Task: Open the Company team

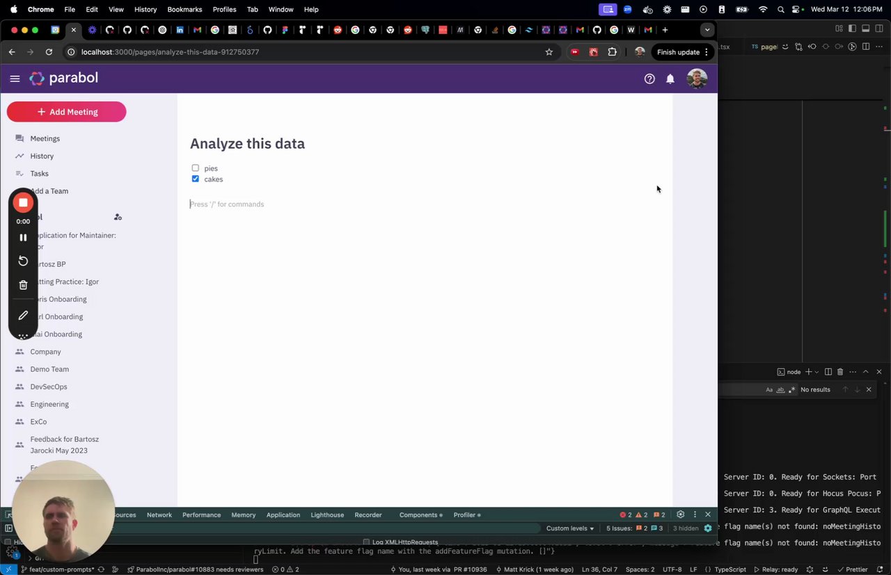Action: pyautogui.click(x=45, y=352)
